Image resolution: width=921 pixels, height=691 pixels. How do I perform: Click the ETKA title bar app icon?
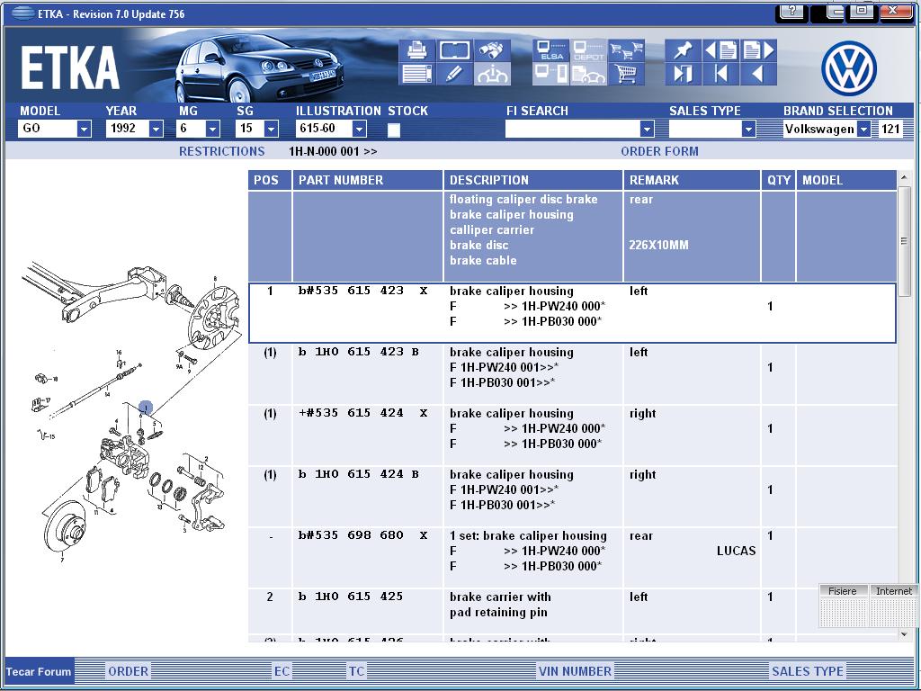22,13
